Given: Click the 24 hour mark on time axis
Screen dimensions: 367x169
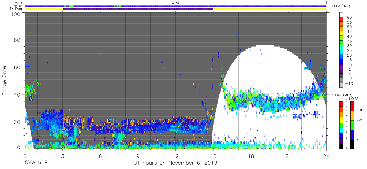Looking at the screenshot, I should (326, 156).
